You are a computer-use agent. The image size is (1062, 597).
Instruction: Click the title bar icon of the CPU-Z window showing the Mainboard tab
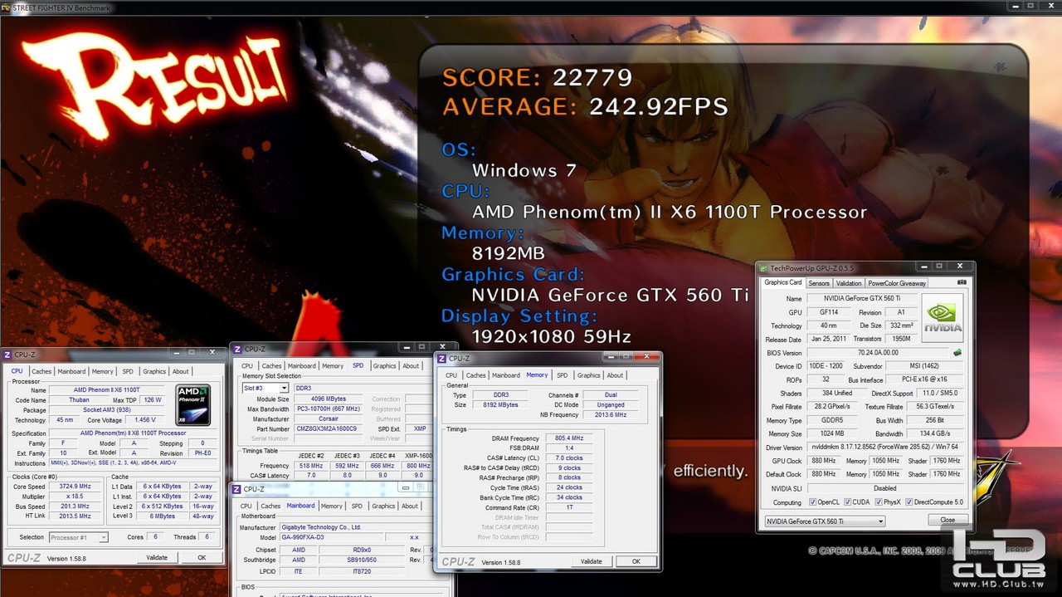(x=236, y=489)
